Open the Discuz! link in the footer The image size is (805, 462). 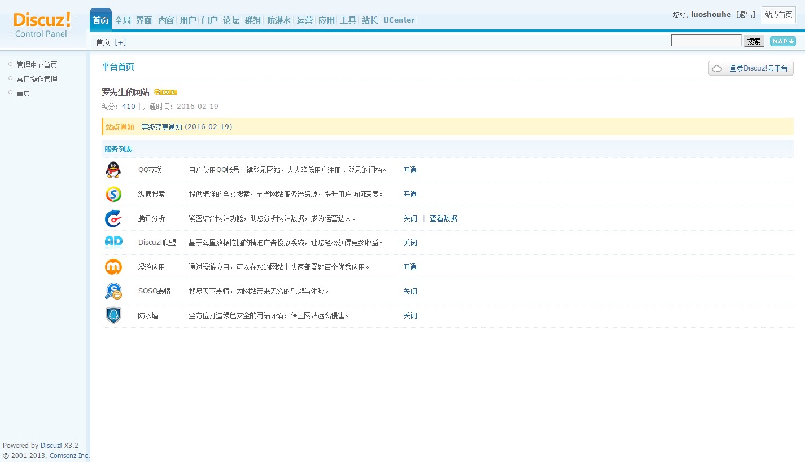coord(51,445)
